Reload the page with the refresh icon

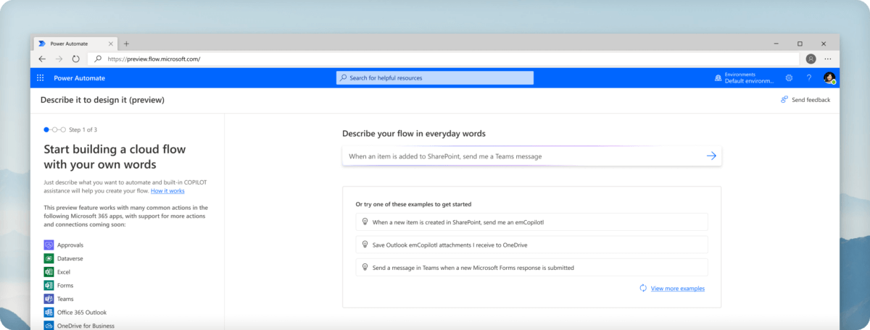click(75, 59)
